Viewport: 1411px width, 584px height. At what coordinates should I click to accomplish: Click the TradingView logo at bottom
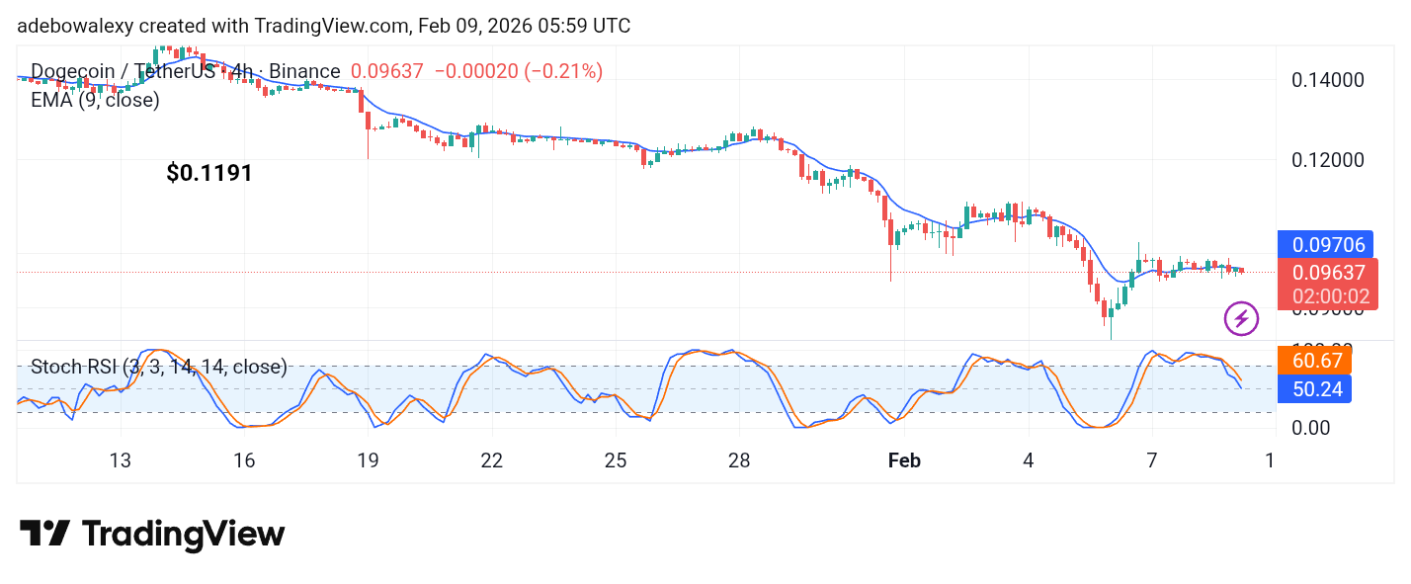(152, 535)
